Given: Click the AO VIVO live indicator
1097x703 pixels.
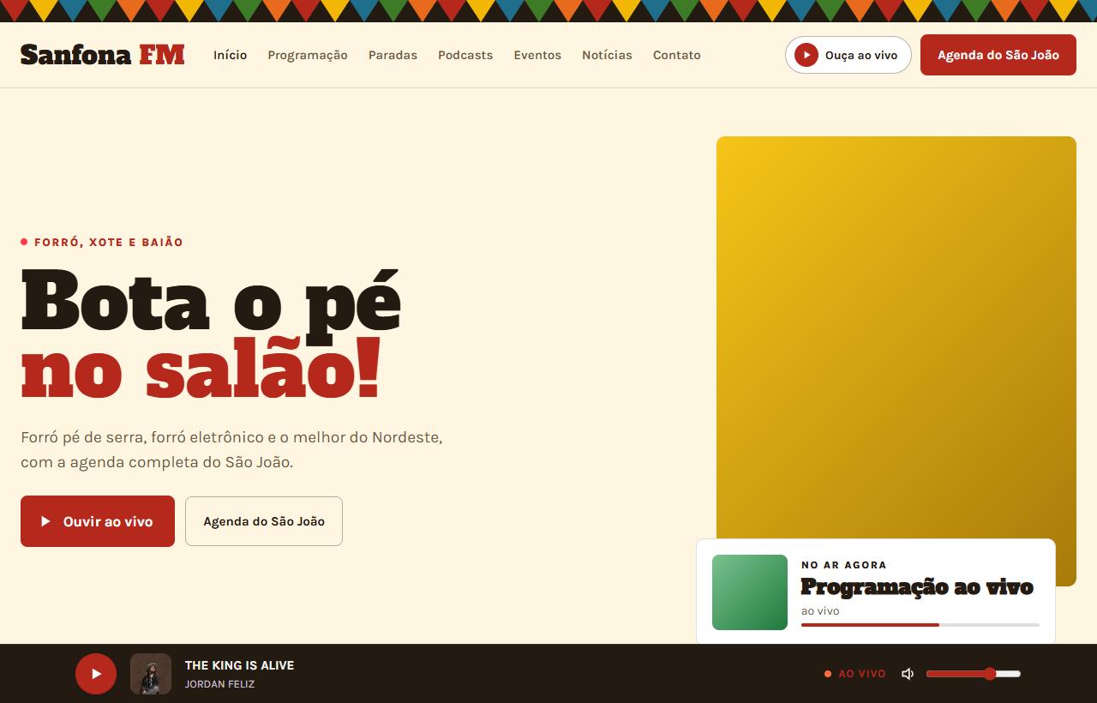Looking at the screenshot, I should coord(855,674).
